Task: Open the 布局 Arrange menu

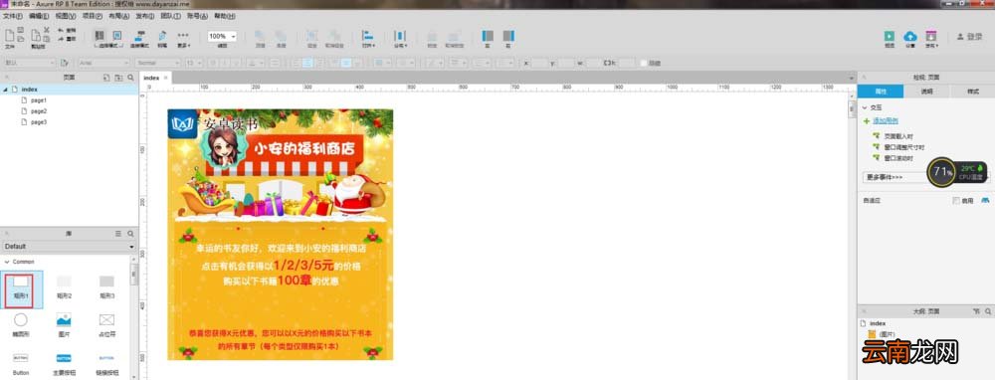Action: (x=118, y=16)
